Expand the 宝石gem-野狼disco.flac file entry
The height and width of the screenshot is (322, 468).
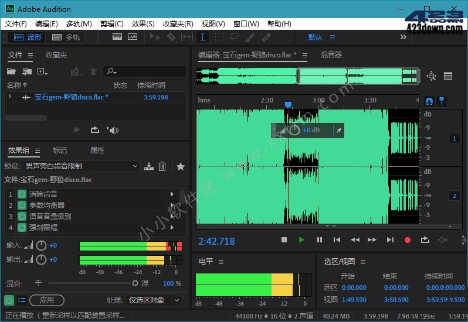click(10, 97)
